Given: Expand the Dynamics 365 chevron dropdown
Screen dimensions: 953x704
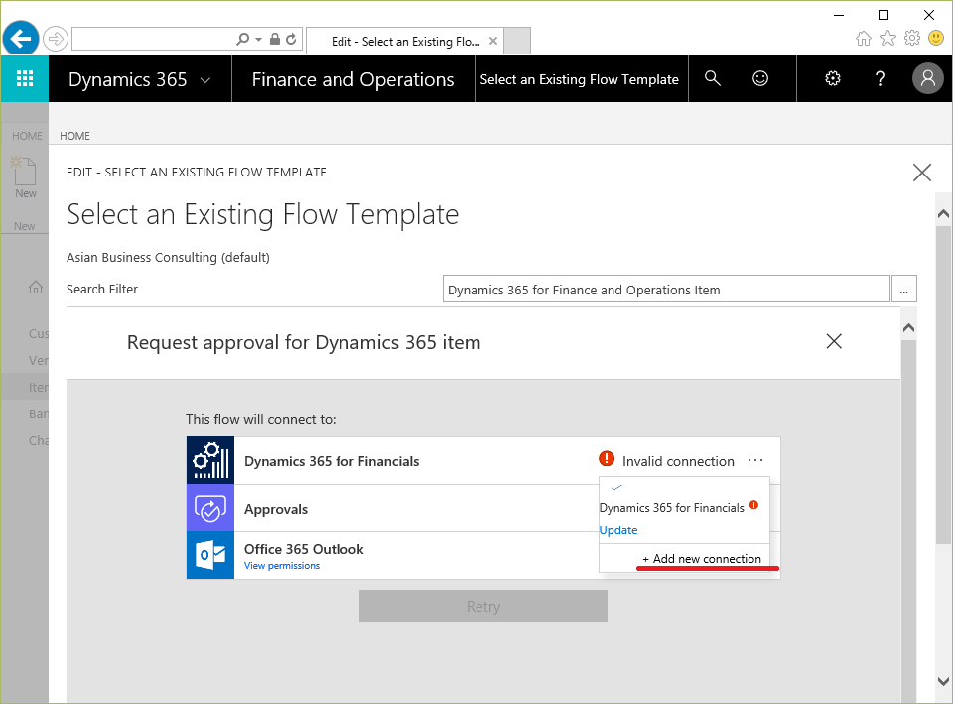Looking at the screenshot, I should pyautogui.click(x=205, y=80).
